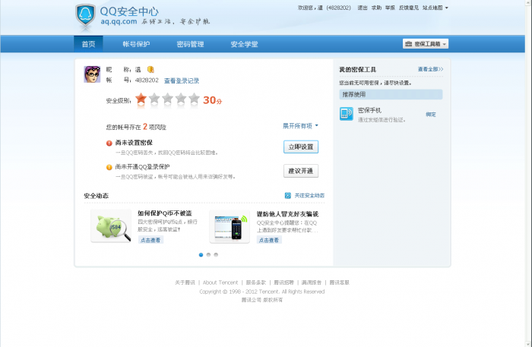Click the 推荐使用 section header
532x347 pixels.
point(391,95)
